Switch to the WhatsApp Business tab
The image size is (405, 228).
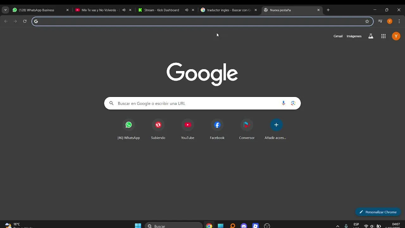[x=40, y=10]
